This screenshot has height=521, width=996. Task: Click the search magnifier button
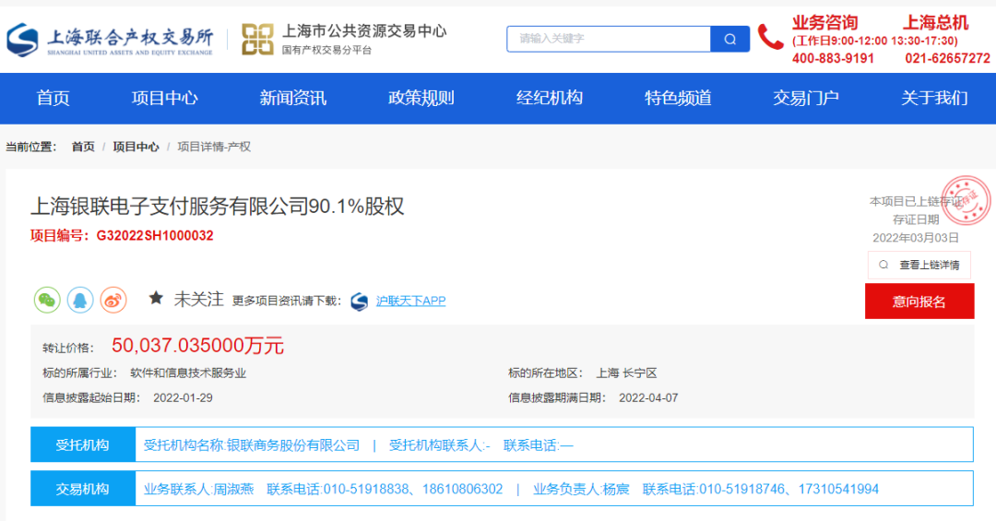click(x=729, y=40)
